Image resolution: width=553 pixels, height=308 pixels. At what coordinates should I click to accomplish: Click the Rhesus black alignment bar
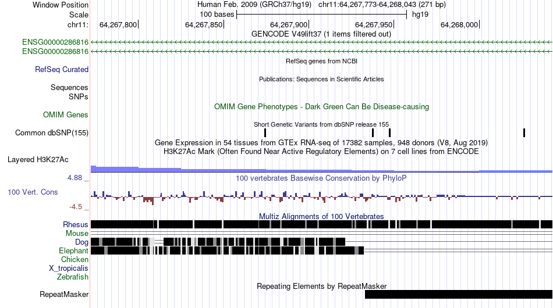point(321,224)
